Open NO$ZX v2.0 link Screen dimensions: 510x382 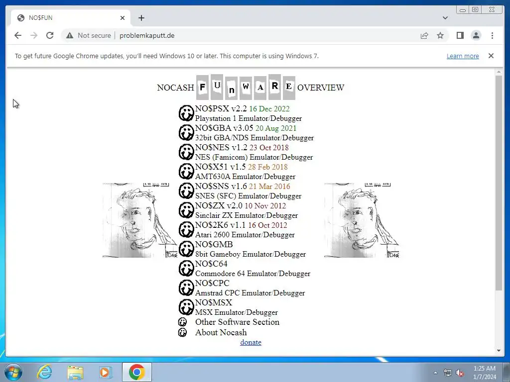click(219, 205)
